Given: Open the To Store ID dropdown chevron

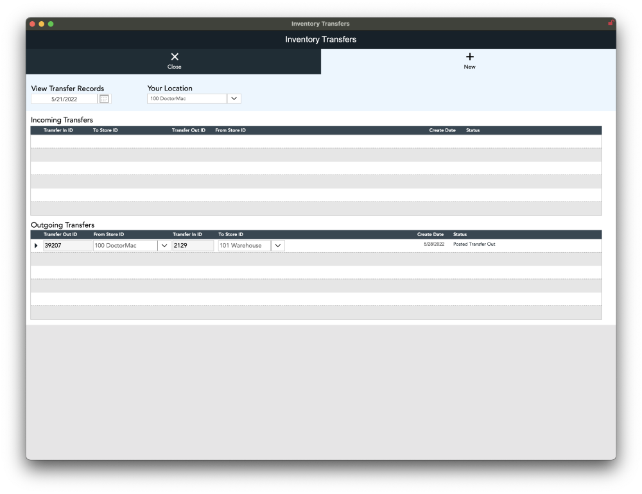Looking at the screenshot, I should tap(277, 246).
